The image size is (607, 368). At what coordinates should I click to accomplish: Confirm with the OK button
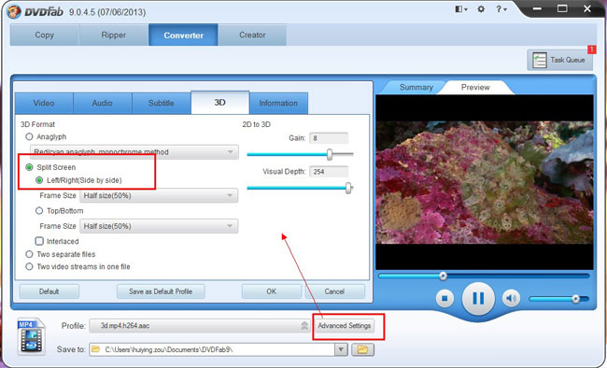[x=272, y=291]
